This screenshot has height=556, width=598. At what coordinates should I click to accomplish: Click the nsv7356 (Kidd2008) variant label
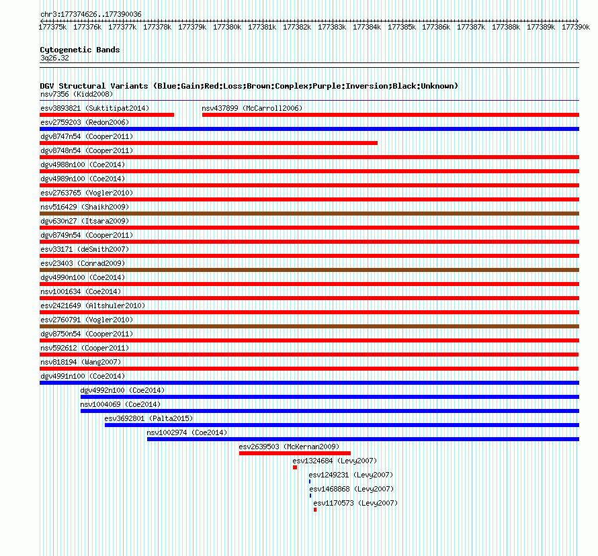pos(77,94)
